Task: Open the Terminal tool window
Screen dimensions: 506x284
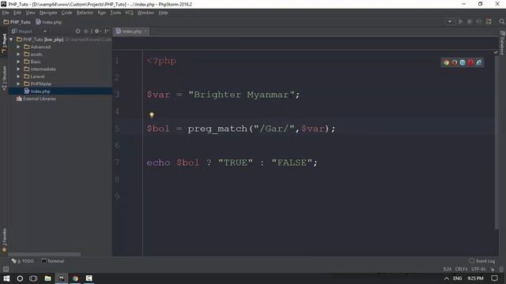Action: click(x=53, y=261)
